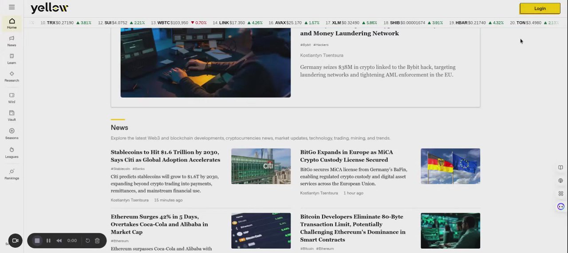
Task: Stop the recording
Action: coord(37,241)
